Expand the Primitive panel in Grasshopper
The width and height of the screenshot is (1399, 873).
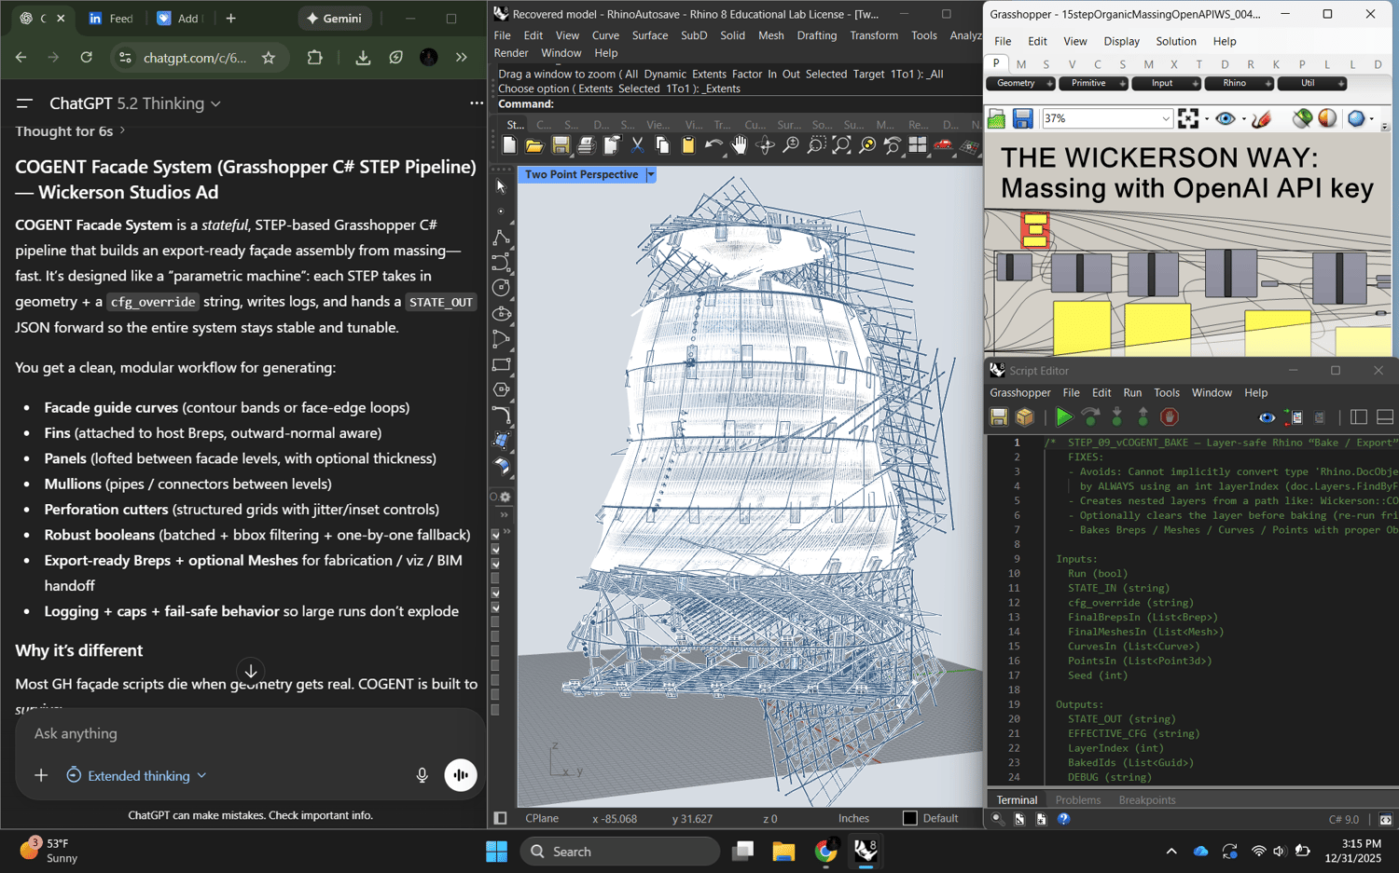[x=1093, y=84]
